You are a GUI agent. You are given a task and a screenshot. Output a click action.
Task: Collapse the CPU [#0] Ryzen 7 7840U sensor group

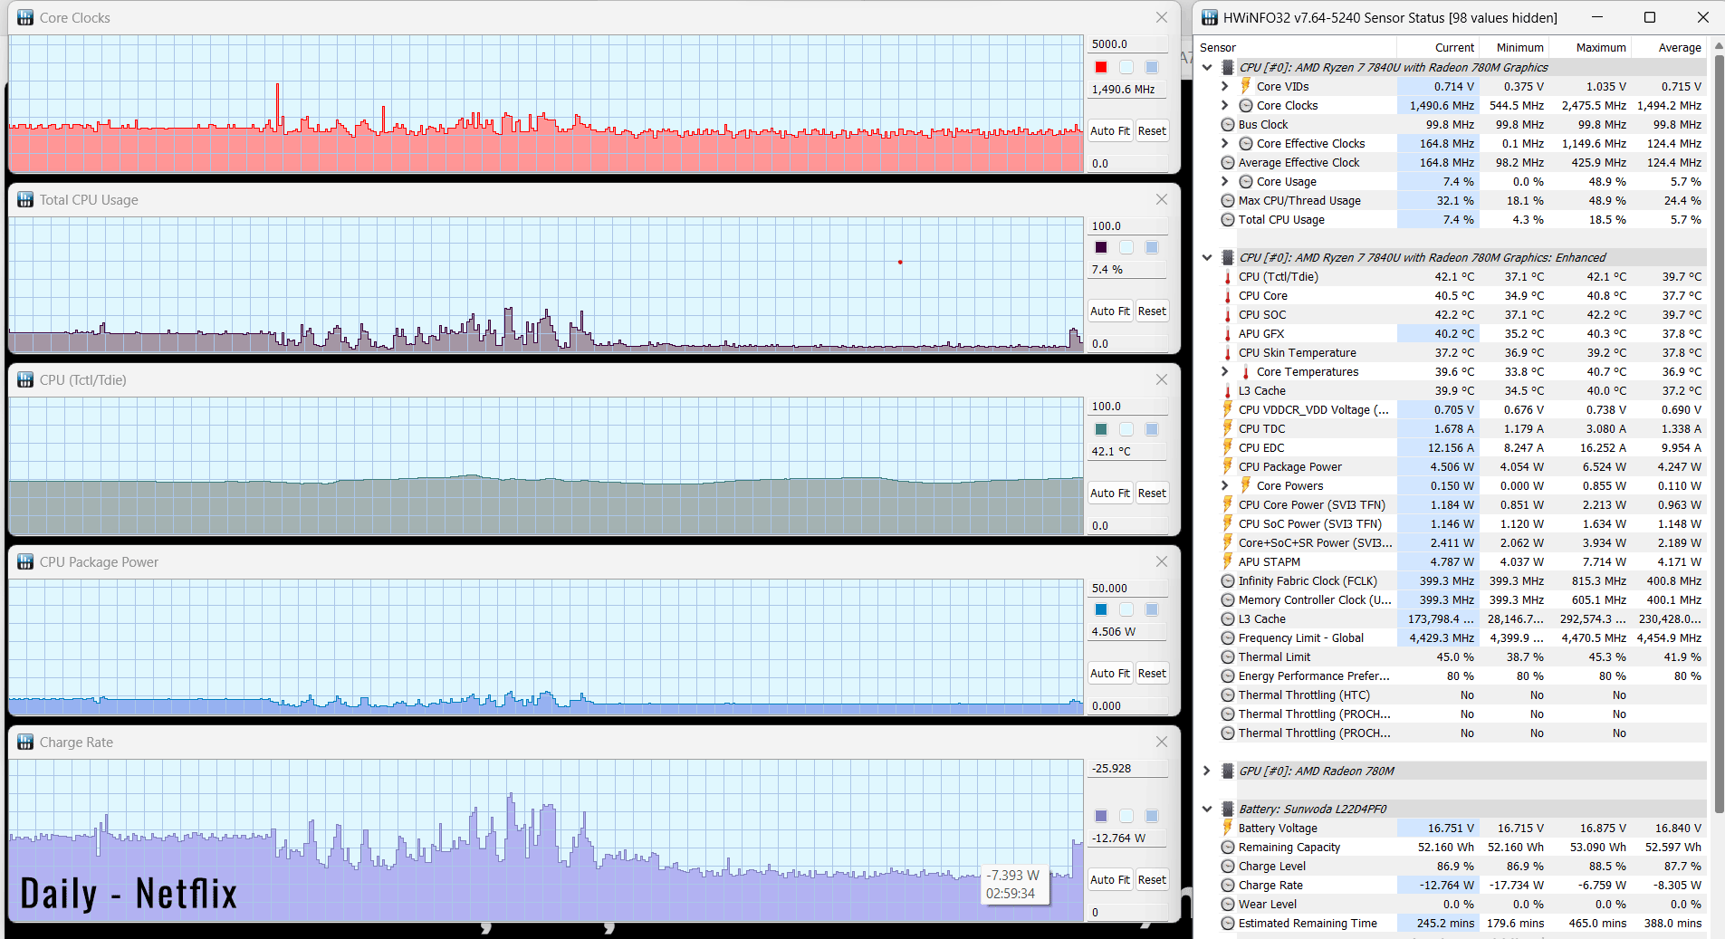pos(1207,67)
